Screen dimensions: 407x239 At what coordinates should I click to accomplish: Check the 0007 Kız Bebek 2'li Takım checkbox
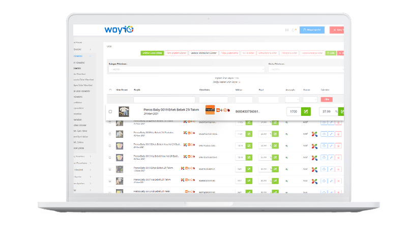[x=110, y=181]
